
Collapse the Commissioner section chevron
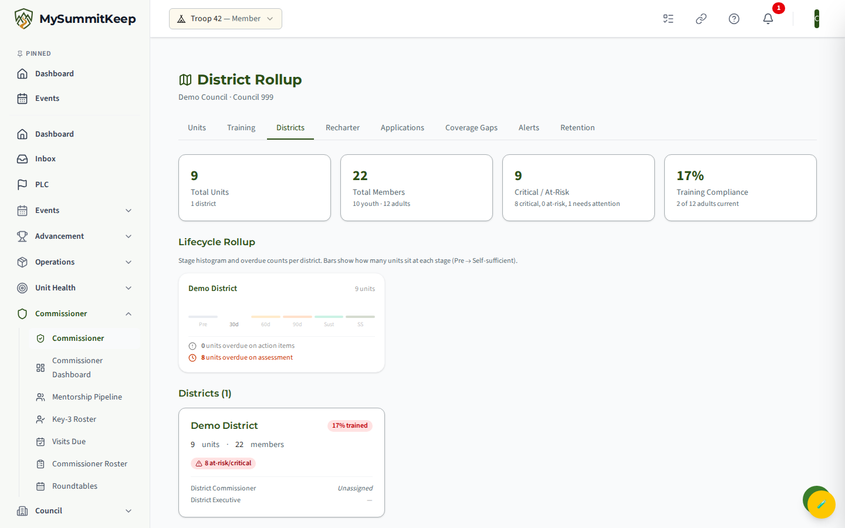click(129, 314)
